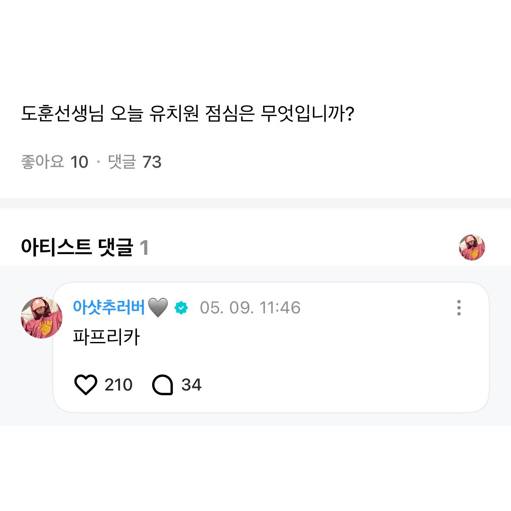
Task: Click small artist avatar beside header
Action: (472, 247)
